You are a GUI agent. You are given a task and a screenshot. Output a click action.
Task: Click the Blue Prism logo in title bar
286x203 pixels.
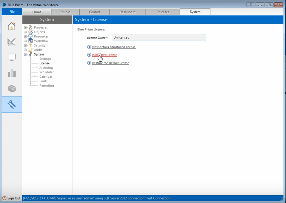(4, 5)
